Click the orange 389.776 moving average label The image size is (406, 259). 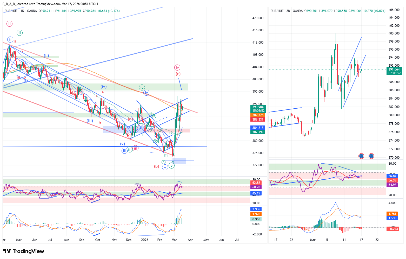pos(258,115)
